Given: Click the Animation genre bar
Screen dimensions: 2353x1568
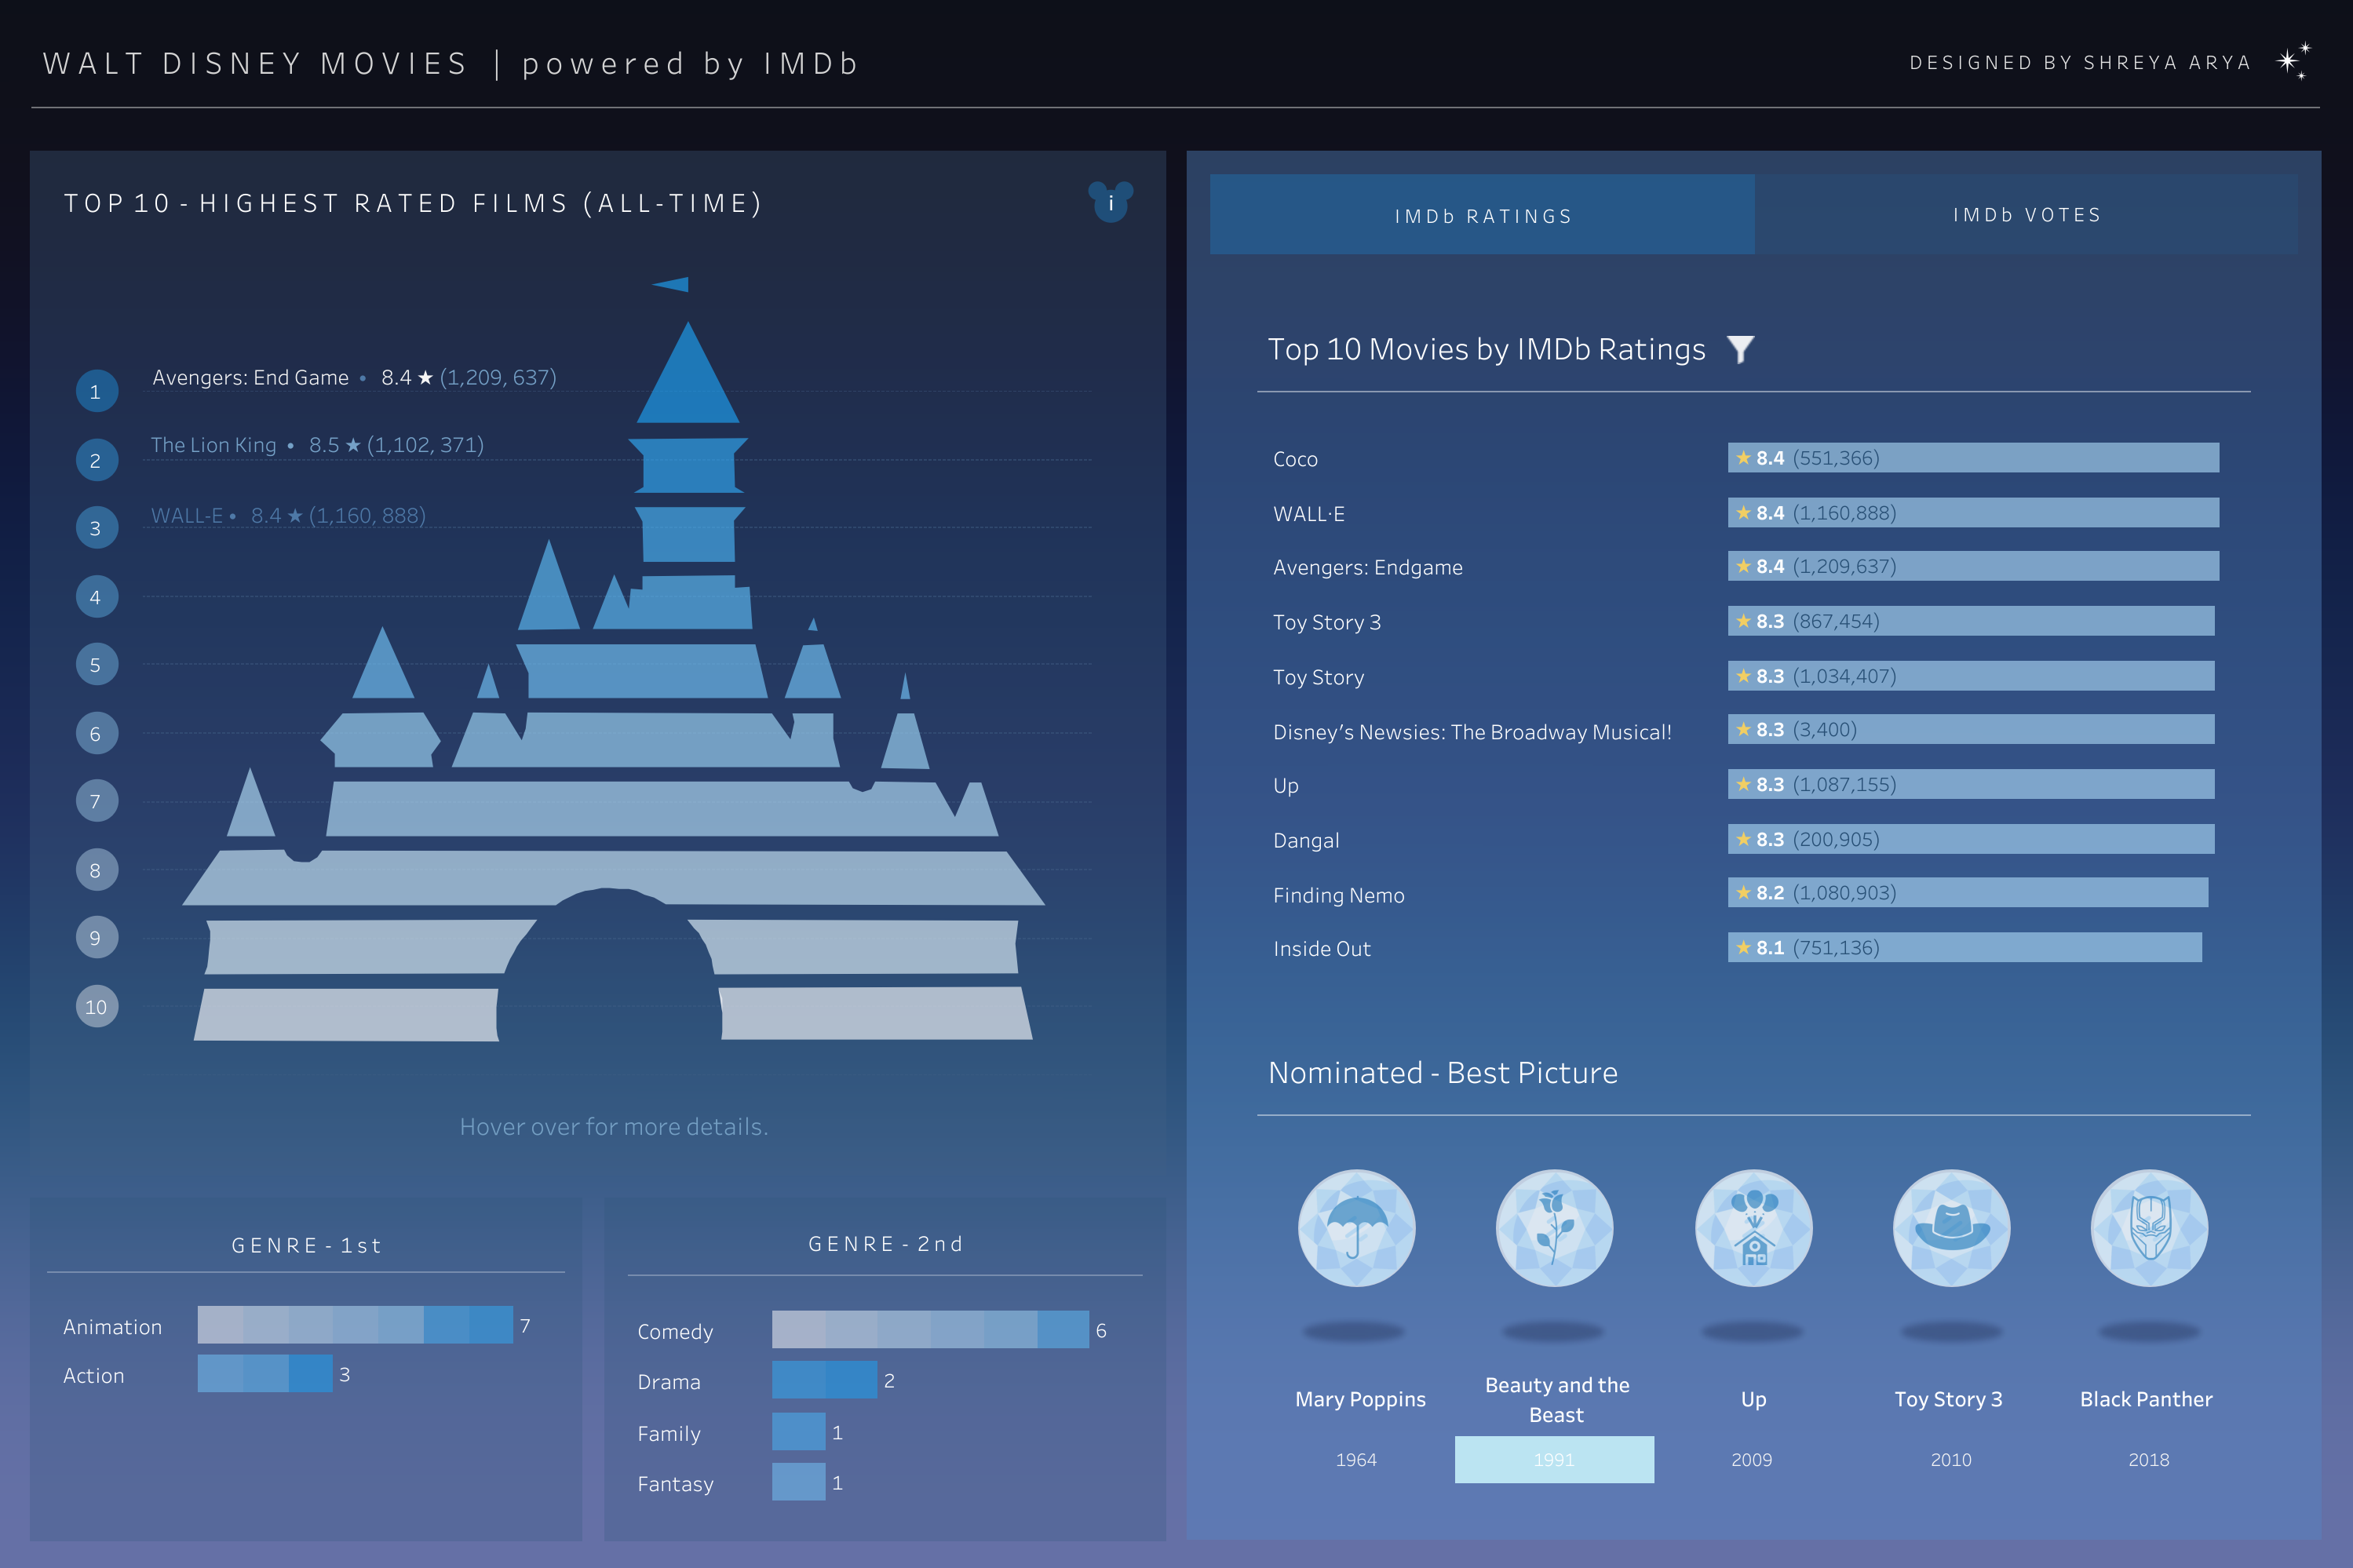Looking at the screenshot, I should (x=355, y=1324).
